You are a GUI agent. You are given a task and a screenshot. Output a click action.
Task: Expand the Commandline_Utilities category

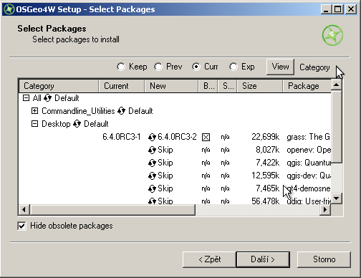point(34,111)
